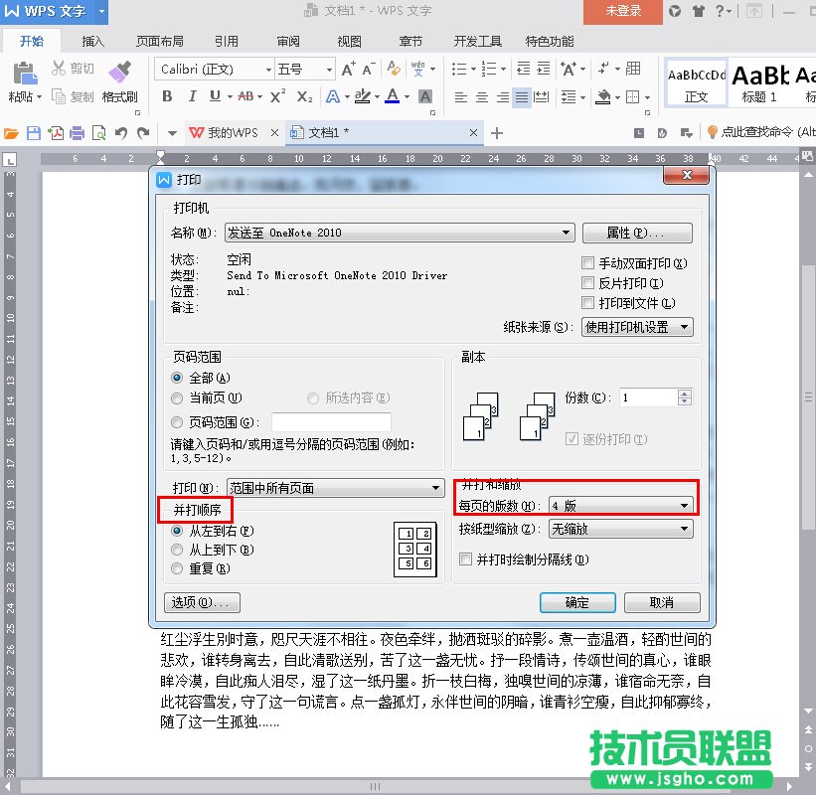Toggle 并打时绘制分隔线 checkbox
816x795 pixels.
[465, 559]
